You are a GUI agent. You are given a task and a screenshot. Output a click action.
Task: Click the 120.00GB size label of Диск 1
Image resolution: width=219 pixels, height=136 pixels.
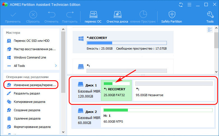pyautogui.click(x=86, y=96)
